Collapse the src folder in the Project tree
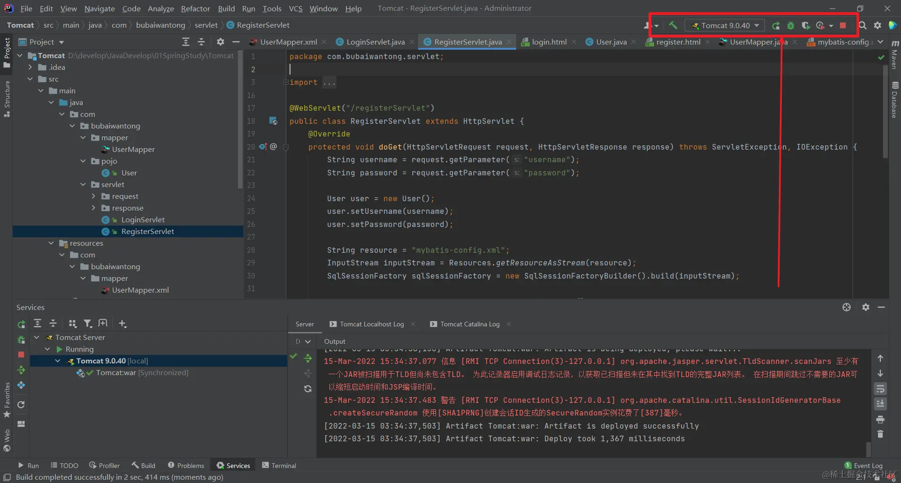This screenshot has height=483, width=901. [x=31, y=79]
